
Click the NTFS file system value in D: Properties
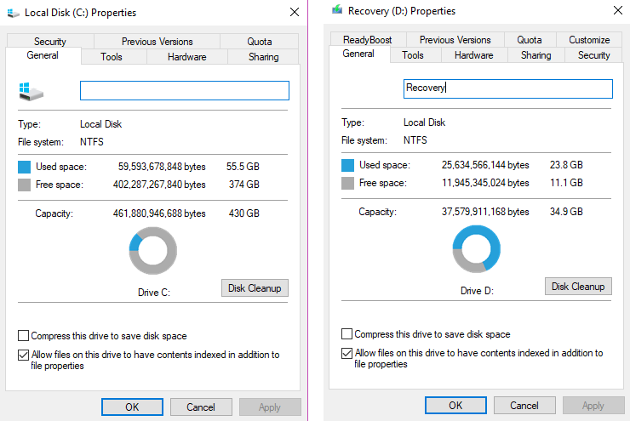(415, 140)
